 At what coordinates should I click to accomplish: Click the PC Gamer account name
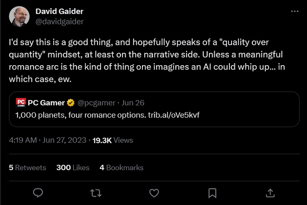[46, 103]
